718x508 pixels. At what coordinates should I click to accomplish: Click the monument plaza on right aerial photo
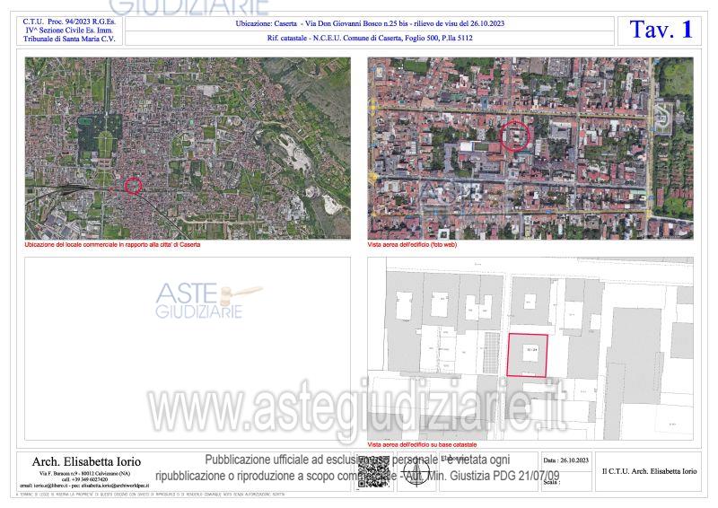(x=662, y=116)
